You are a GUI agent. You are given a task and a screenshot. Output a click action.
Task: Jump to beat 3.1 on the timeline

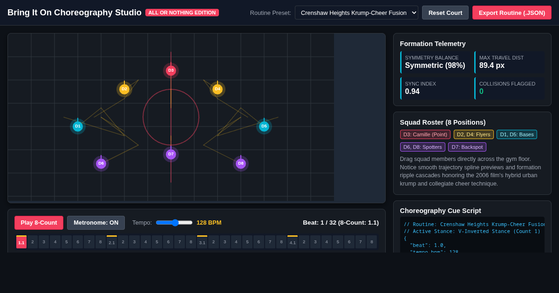(202, 242)
